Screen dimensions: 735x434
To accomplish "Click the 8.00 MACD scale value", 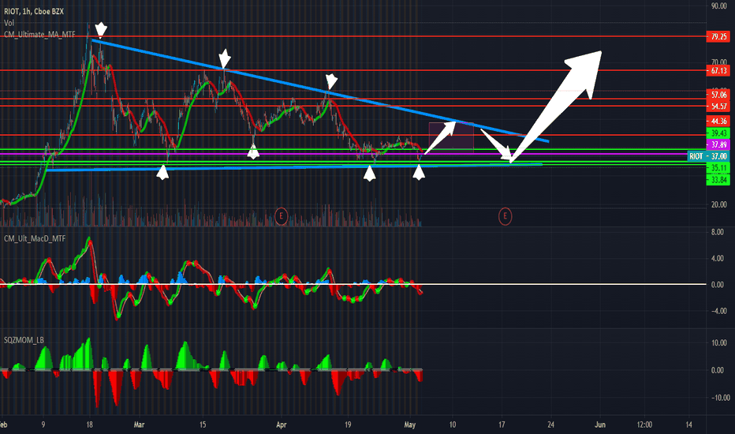I will (717, 232).
